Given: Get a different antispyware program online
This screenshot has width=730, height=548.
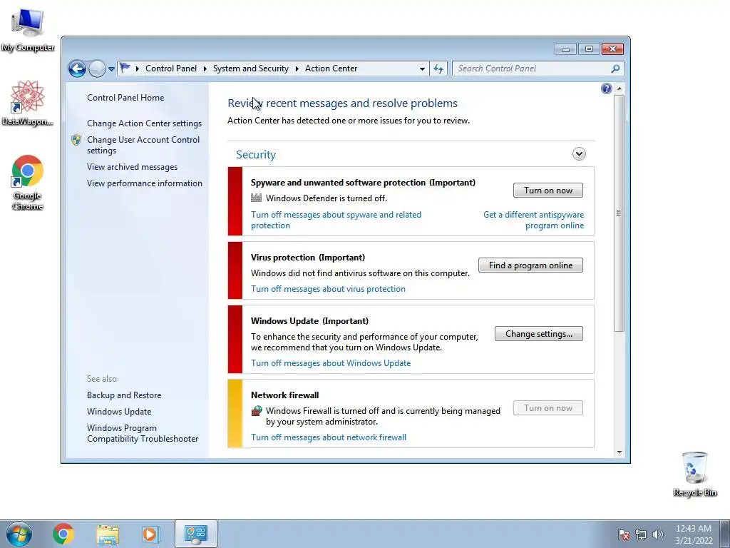Looking at the screenshot, I should tap(533, 220).
